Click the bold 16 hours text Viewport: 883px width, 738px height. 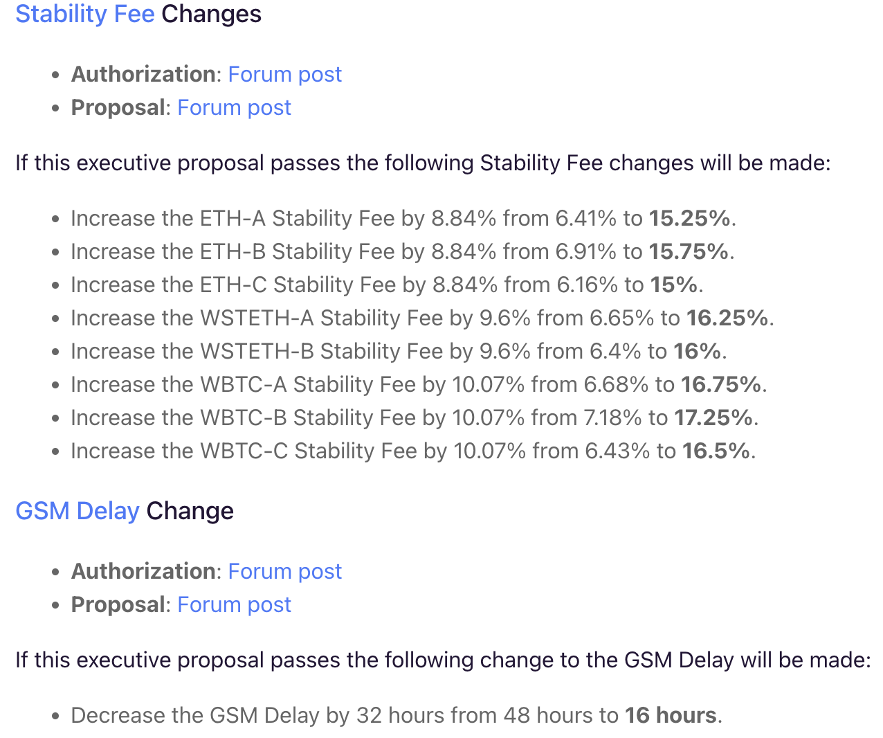671,715
